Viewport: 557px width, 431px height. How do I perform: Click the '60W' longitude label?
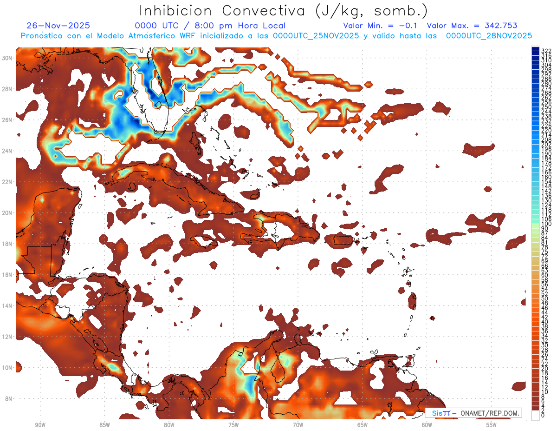pyautogui.click(x=427, y=425)
